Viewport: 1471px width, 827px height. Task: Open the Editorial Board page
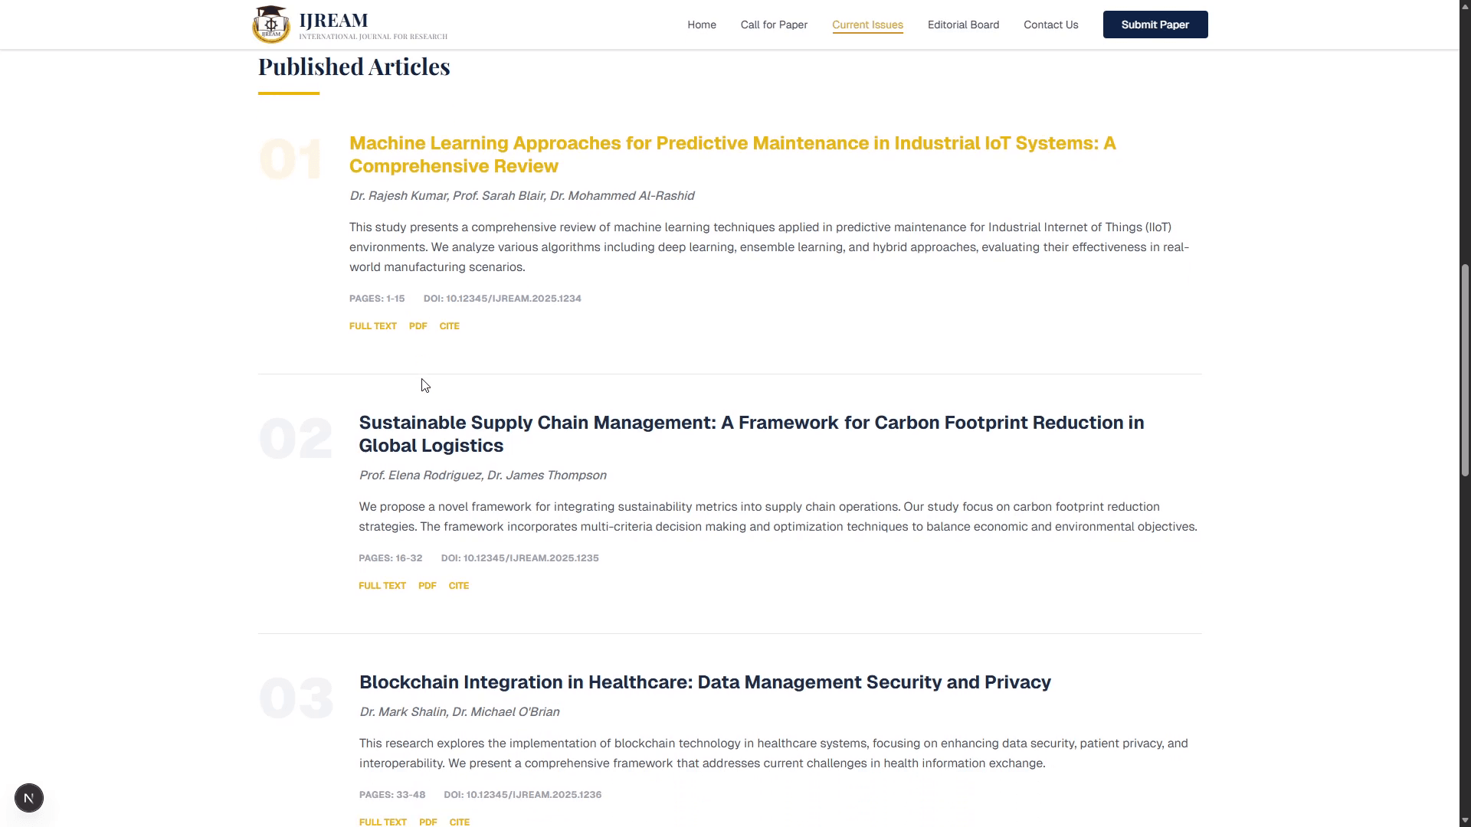pyautogui.click(x=963, y=25)
